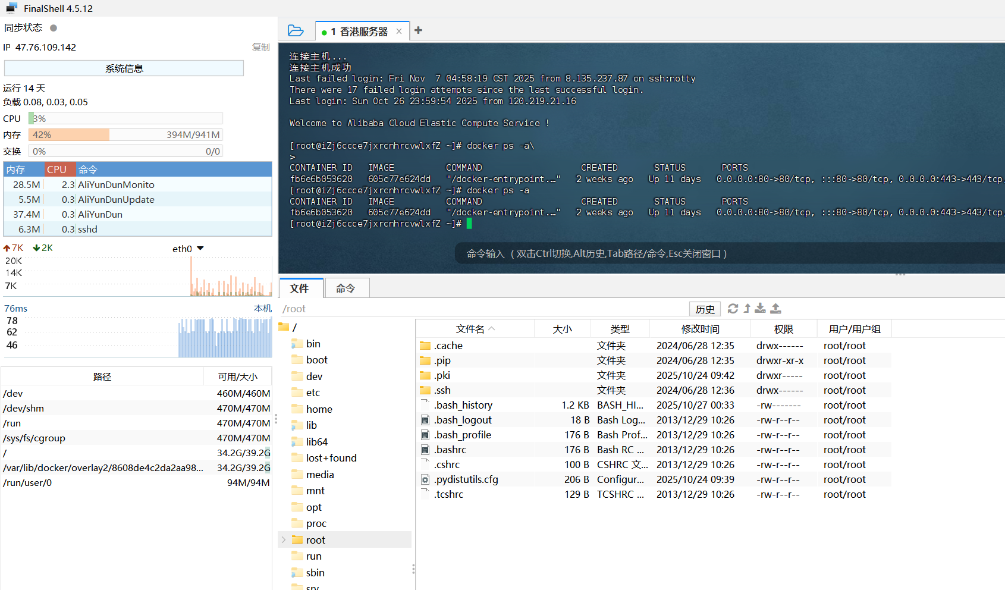This screenshot has height=590, width=1005.
Task: Click the 系统信息 button
Action: coord(124,68)
